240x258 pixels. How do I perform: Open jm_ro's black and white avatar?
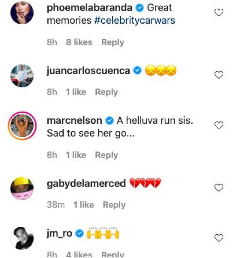point(22,238)
